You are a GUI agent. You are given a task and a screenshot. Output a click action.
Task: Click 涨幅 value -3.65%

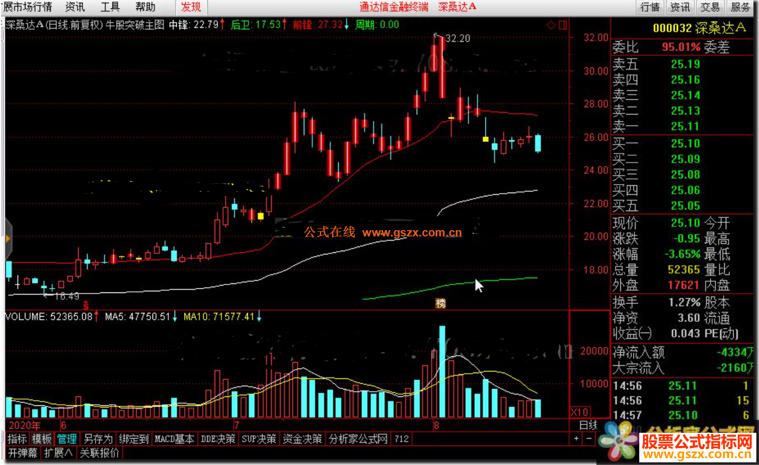[683, 254]
